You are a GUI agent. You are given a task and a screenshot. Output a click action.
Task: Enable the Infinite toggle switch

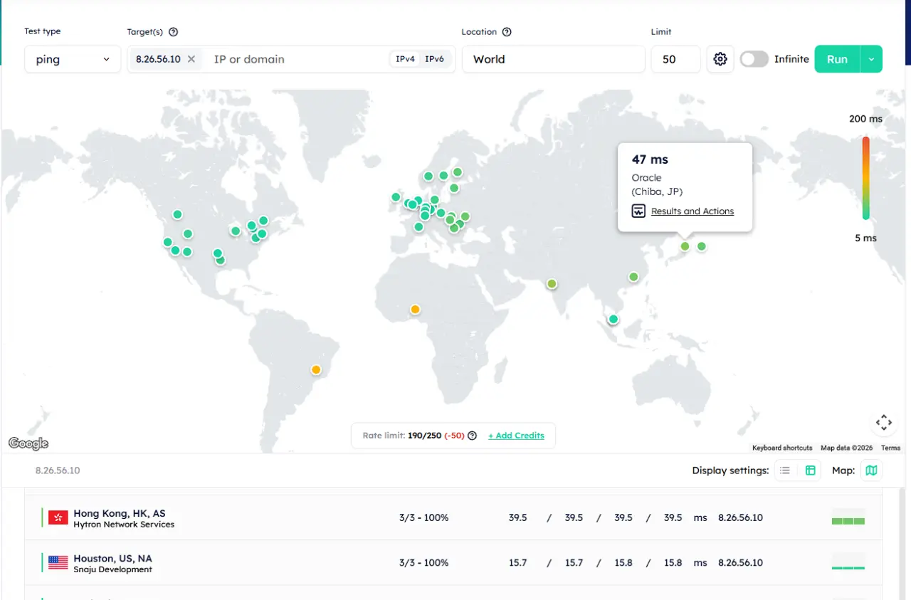click(754, 59)
